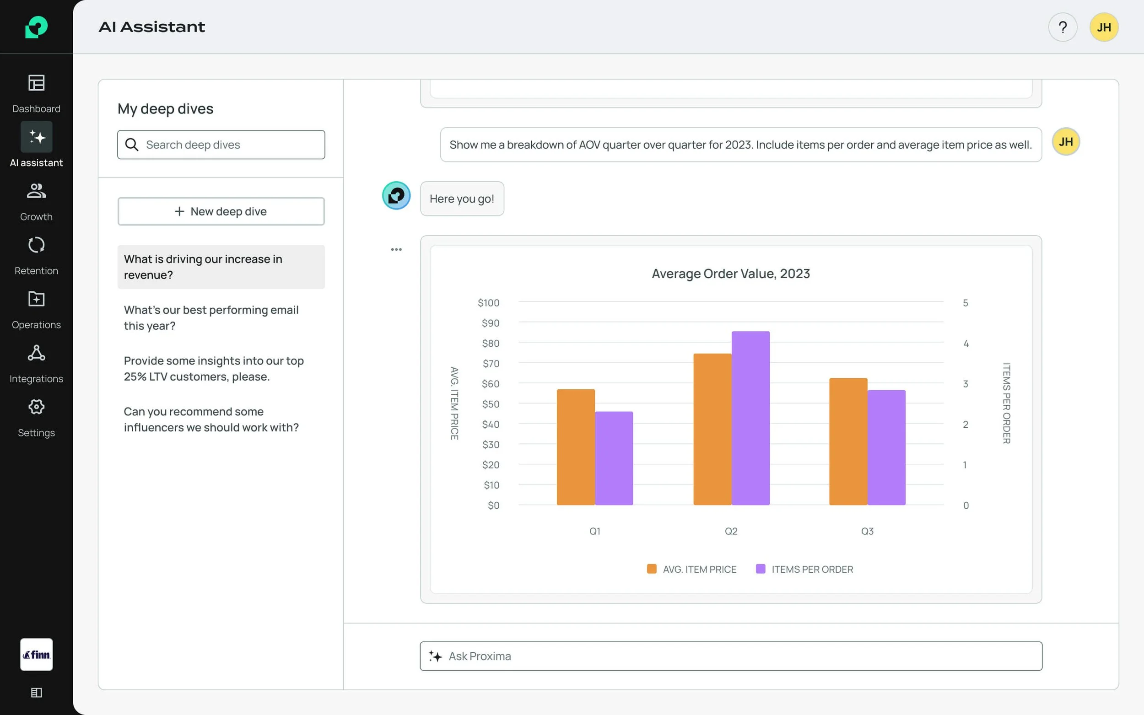Open the Dashboard sidebar icon

coord(37,83)
